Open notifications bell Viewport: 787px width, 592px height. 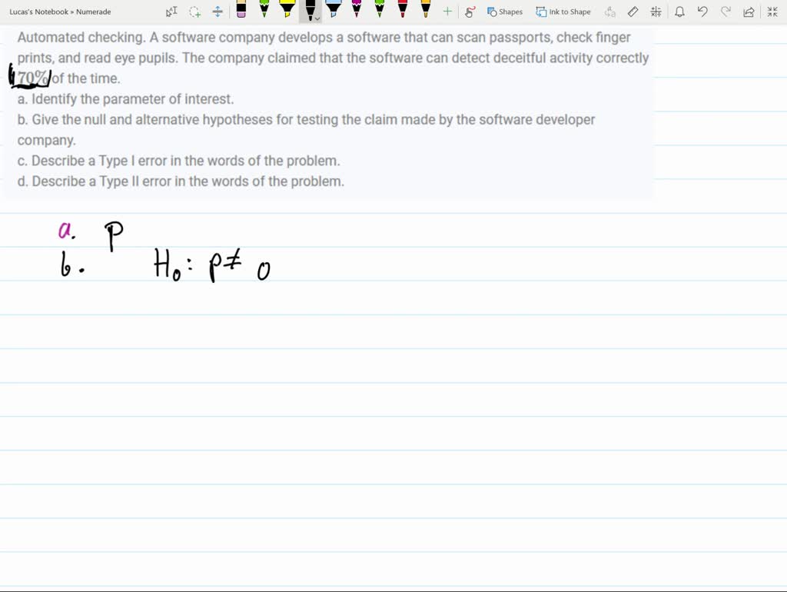click(679, 12)
